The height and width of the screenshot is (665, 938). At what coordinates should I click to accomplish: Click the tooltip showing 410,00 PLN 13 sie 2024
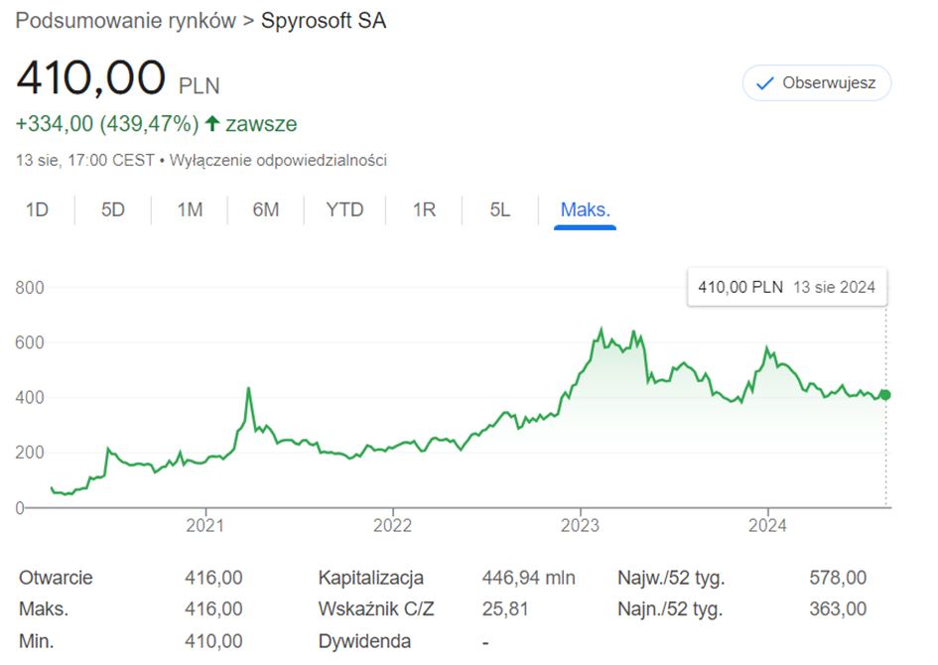786,287
